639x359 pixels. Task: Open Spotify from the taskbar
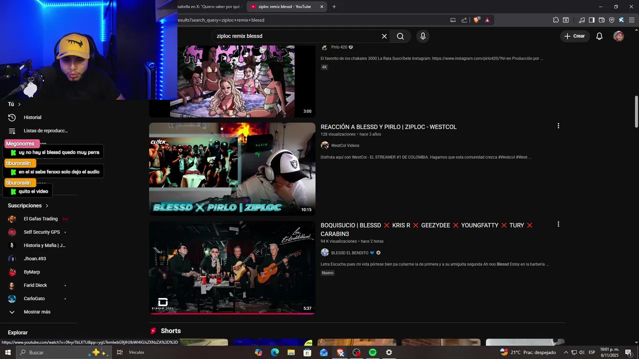(372, 353)
